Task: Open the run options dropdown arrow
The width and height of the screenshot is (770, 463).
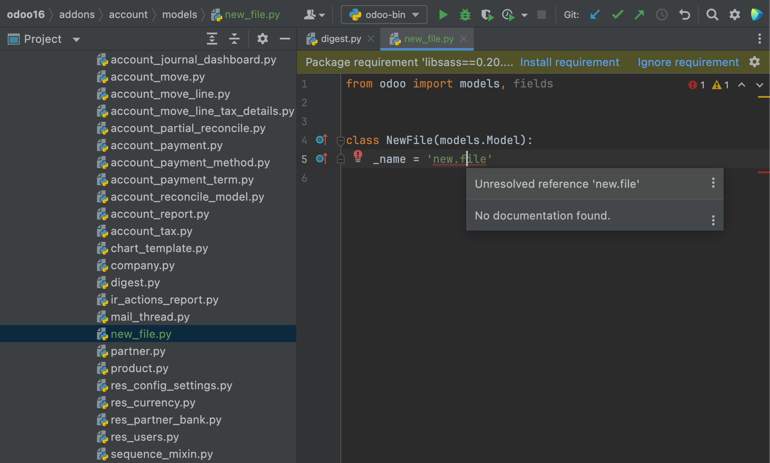Action: (x=524, y=15)
